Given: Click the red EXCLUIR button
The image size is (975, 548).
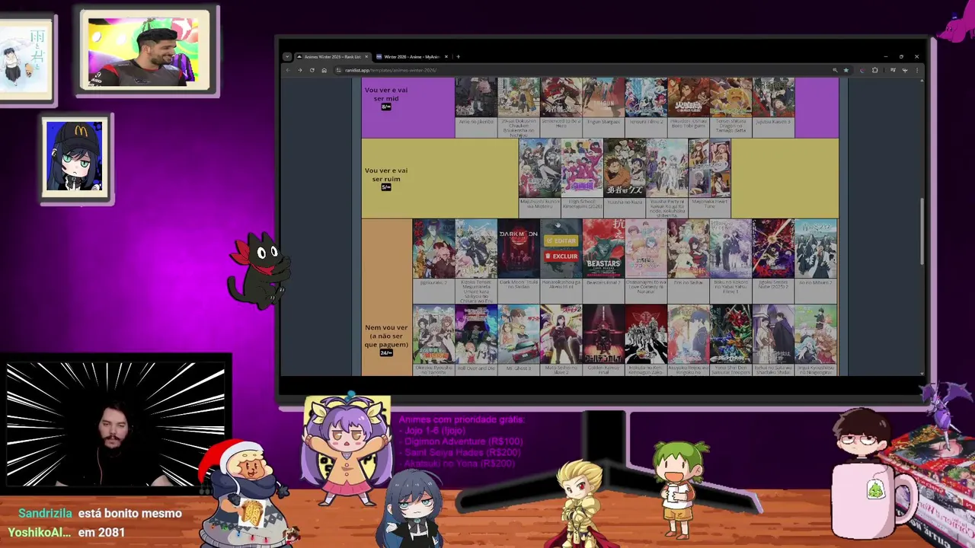Looking at the screenshot, I should (x=561, y=256).
